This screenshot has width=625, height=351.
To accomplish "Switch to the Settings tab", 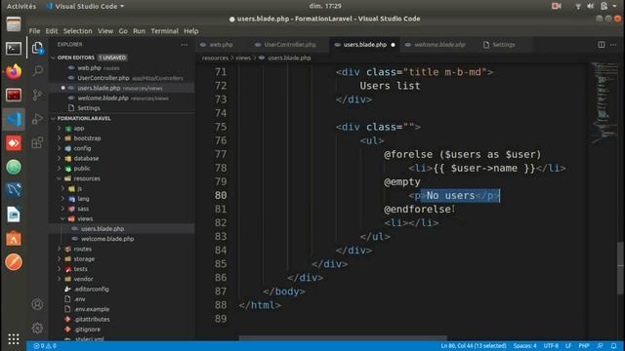I will tap(504, 45).
